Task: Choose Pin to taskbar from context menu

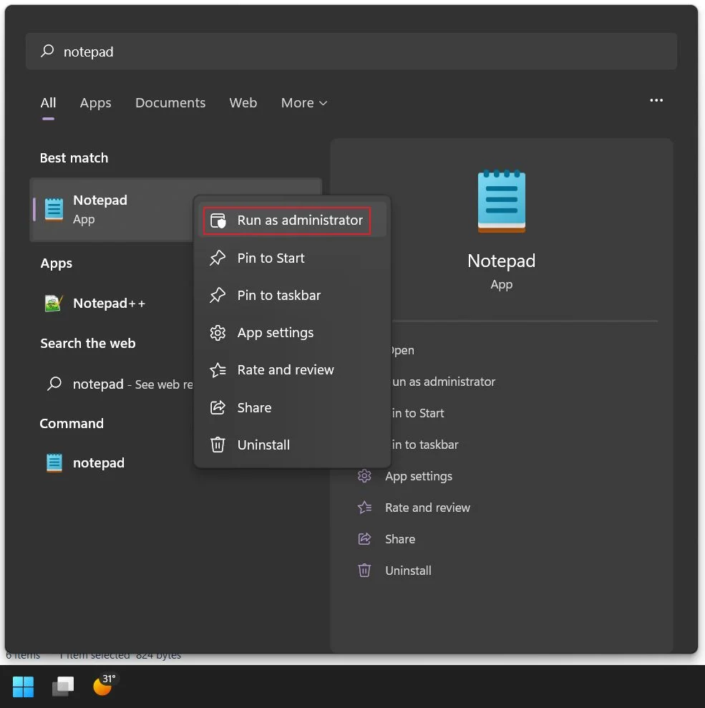Action: point(292,296)
